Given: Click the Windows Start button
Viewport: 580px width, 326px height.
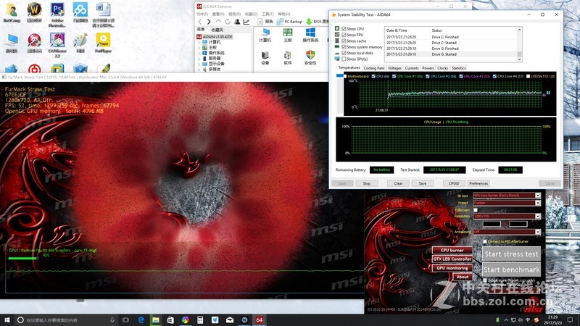Looking at the screenshot, I should [7, 319].
